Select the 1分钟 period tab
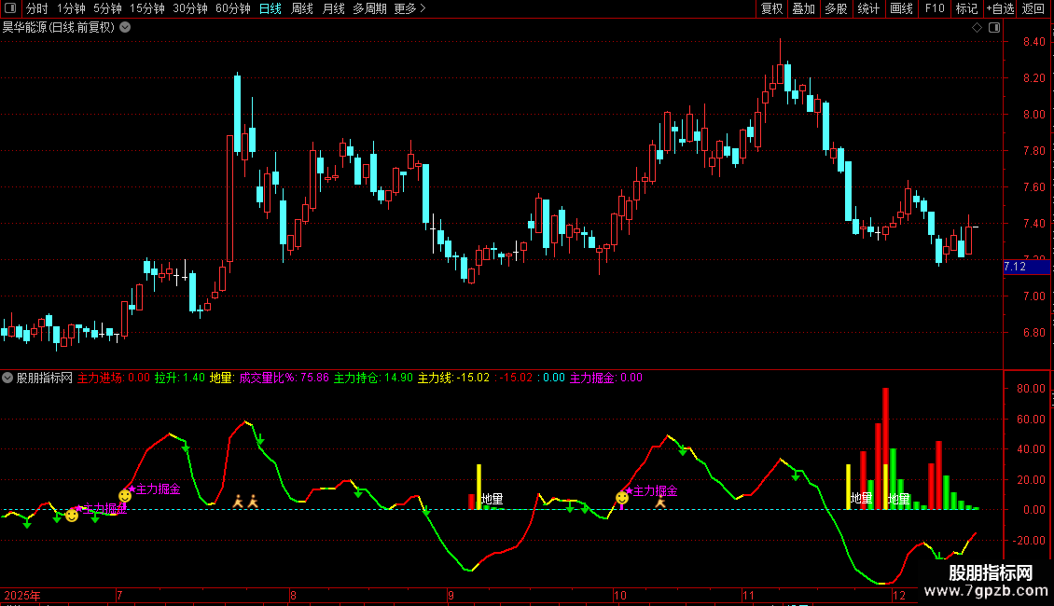 point(71,8)
